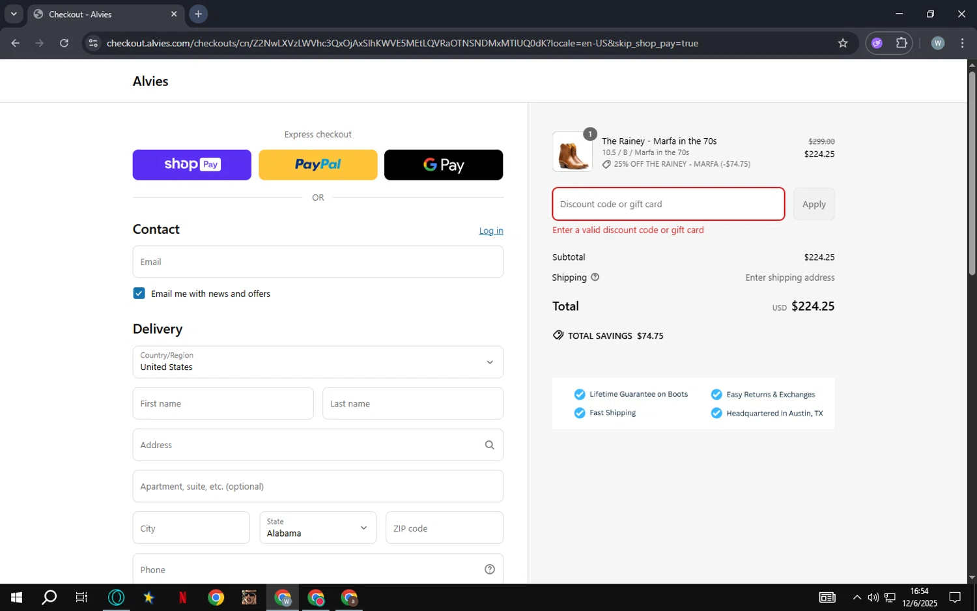Click the Shipping info question mark icon

(x=595, y=277)
